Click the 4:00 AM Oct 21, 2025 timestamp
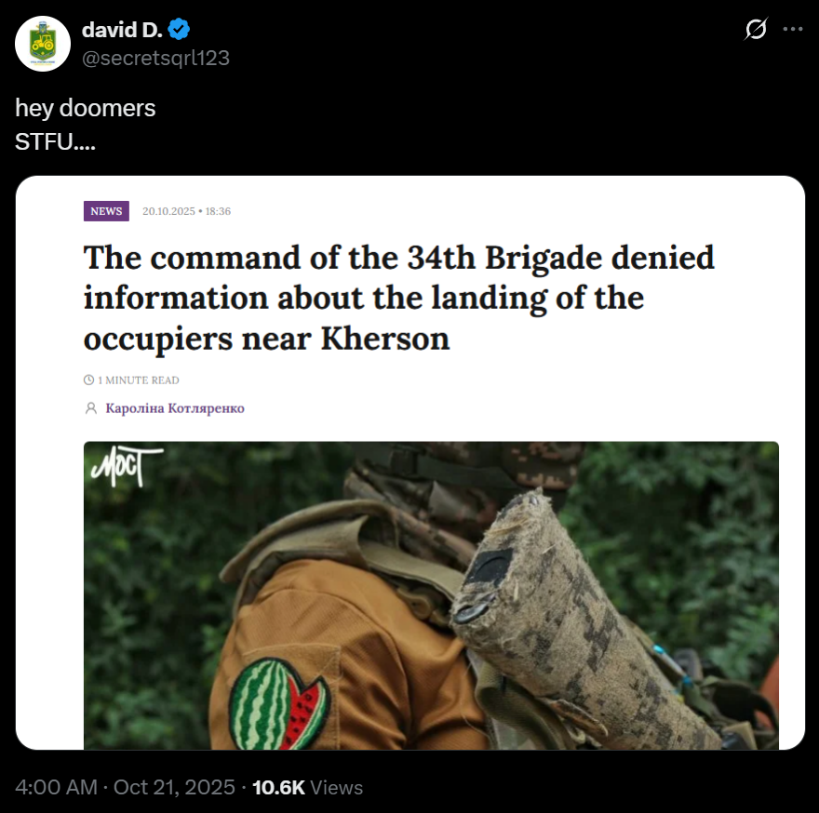Image resolution: width=819 pixels, height=813 pixels. (x=125, y=787)
